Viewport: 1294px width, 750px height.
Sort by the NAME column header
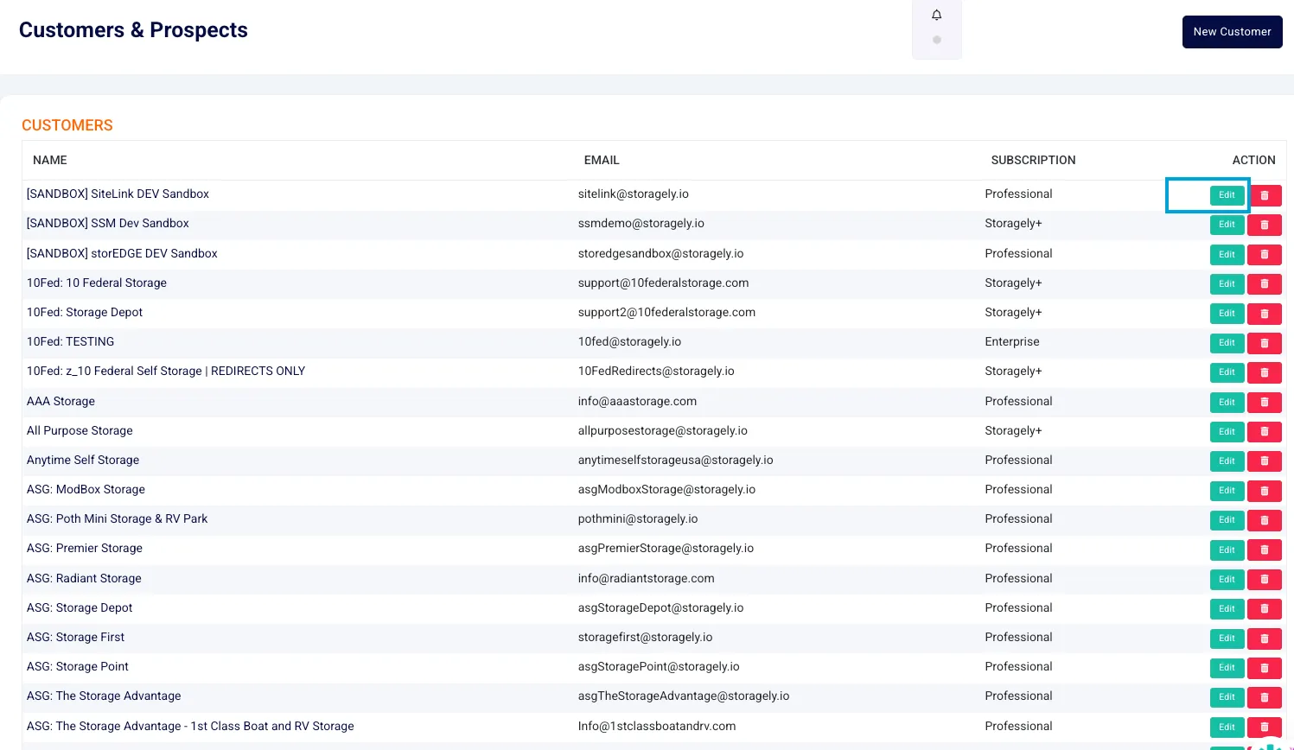coord(50,161)
